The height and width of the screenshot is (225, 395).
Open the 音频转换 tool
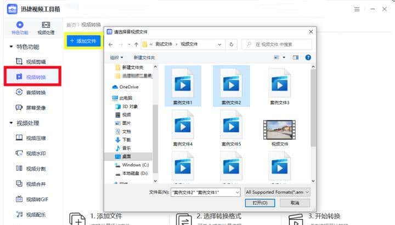coord(31,93)
